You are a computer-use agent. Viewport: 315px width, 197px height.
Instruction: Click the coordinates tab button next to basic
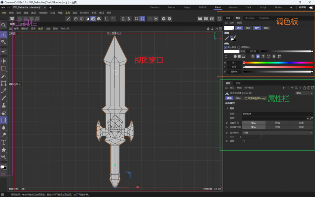point(238,98)
